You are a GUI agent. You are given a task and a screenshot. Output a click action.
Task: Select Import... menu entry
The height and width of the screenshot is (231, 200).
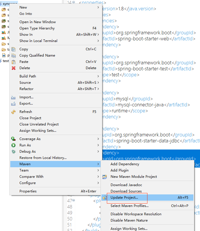pos(55,97)
